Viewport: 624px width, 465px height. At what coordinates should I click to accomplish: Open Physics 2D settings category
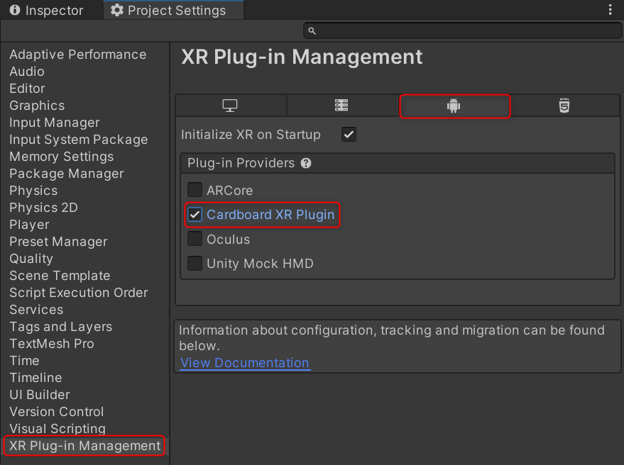[x=44, y=208]
